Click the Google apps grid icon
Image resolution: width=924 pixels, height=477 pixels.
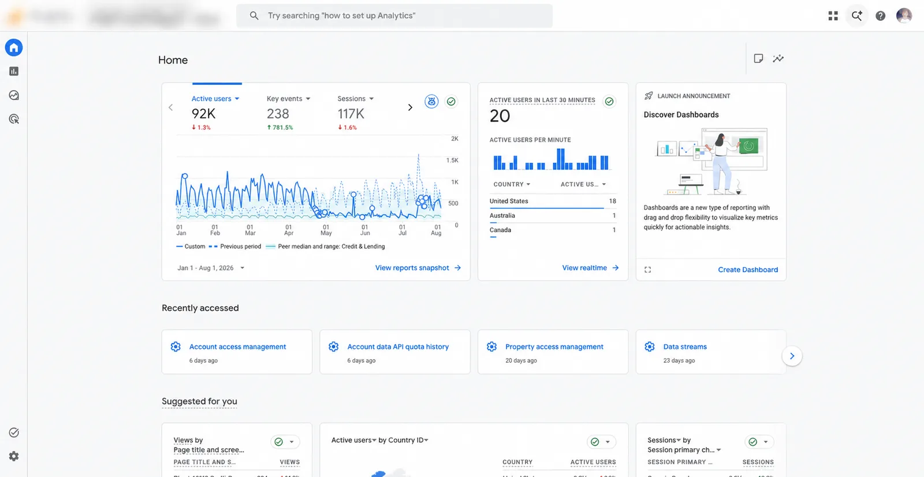click(833, 16)
